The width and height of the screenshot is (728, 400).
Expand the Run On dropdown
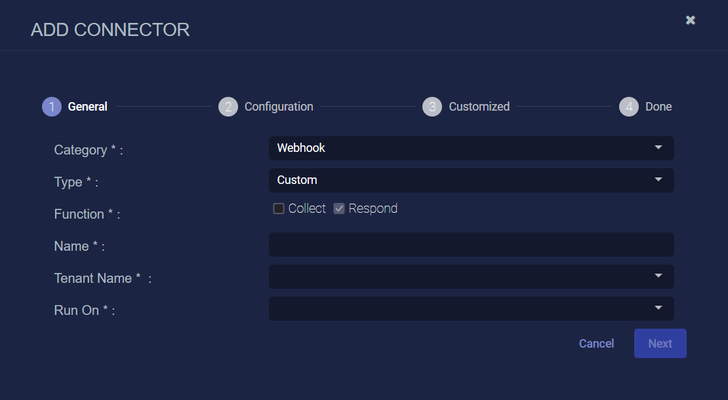(471, 308)
